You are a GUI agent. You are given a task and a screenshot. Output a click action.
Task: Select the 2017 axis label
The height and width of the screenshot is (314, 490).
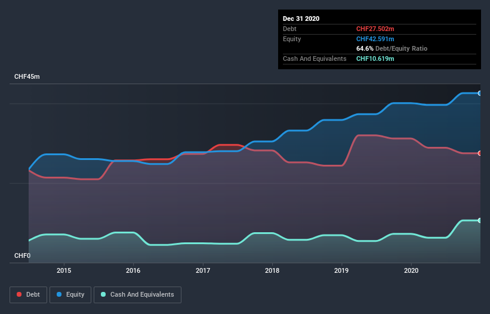(203, 270)
